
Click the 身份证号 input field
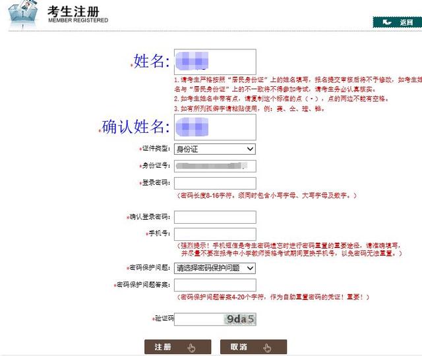pos(215,166)
